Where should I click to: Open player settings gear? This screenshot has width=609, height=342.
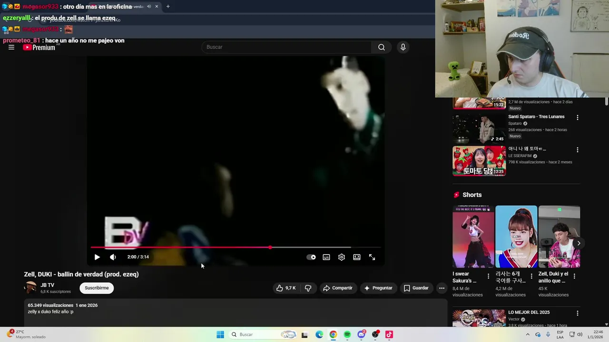pos(342,257)
